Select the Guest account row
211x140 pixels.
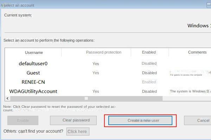click(x=108, y=73)
